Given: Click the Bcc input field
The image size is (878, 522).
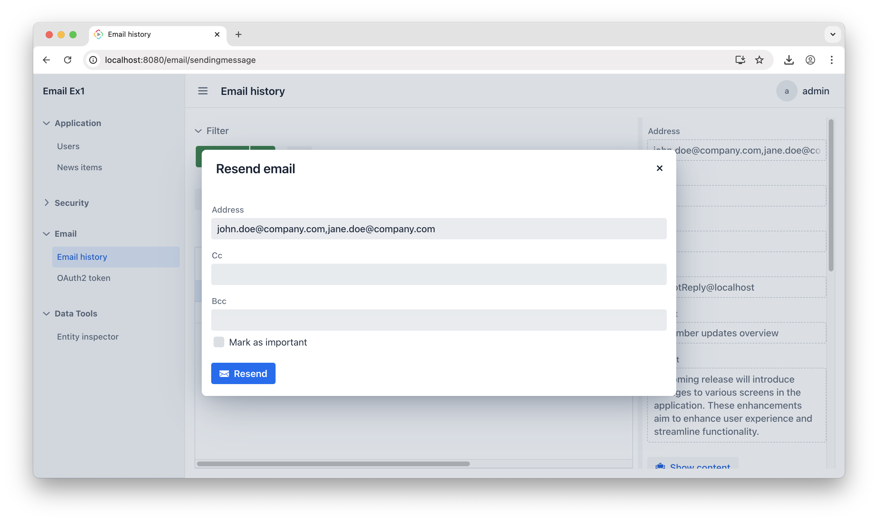Looking at the screenshot, I should coord(438,320).
